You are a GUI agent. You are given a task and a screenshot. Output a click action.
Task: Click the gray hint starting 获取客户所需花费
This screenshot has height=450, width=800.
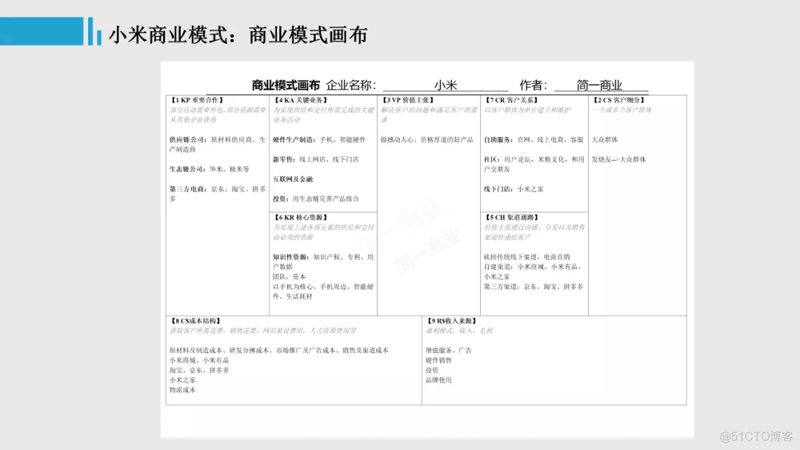pos(263,330)
